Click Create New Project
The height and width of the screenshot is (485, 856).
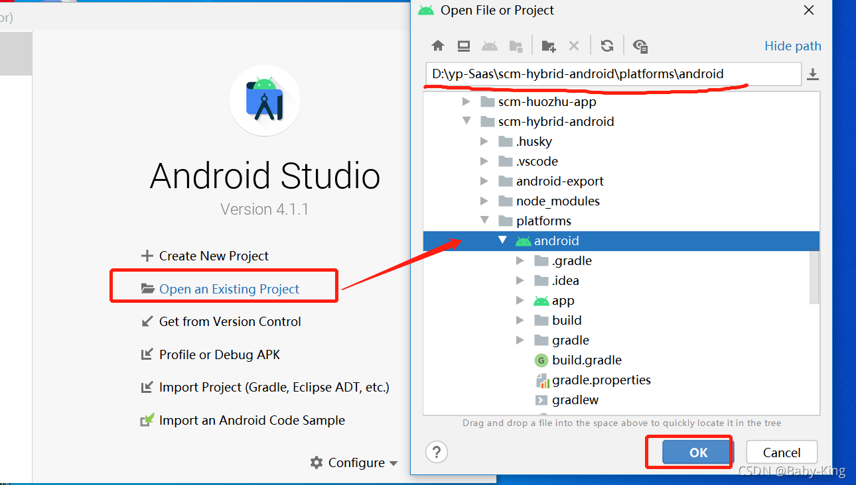[214, 256]
